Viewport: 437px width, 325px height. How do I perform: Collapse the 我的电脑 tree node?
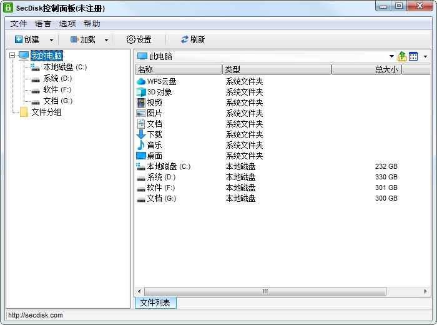click(x=12, y=55)
